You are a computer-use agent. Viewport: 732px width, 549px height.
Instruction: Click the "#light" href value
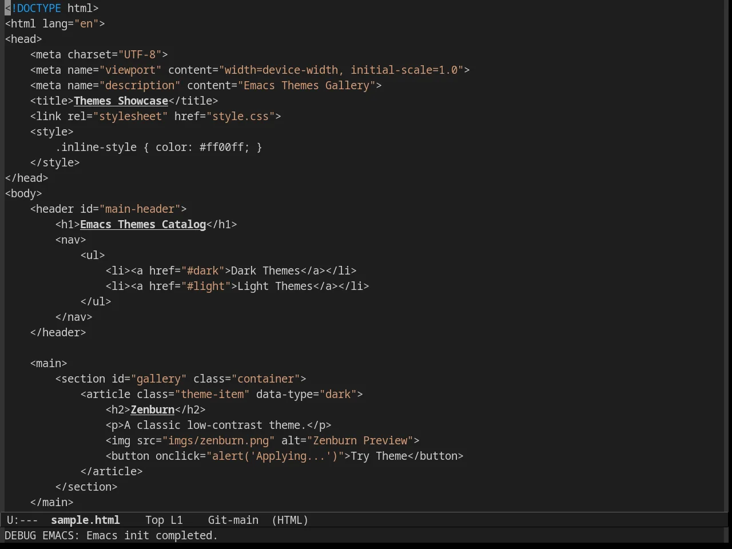(x=206, y=286)
